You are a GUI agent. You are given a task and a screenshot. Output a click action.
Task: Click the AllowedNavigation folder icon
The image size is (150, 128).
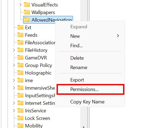point(27,20)
